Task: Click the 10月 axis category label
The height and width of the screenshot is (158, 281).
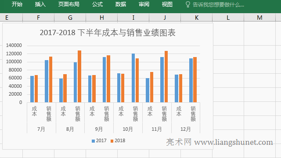Action: click(128, 129)
